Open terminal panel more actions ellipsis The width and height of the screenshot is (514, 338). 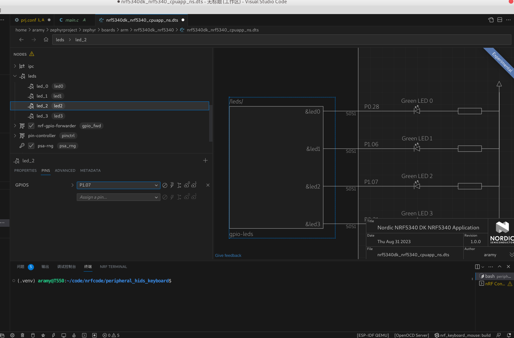point(491,267)
